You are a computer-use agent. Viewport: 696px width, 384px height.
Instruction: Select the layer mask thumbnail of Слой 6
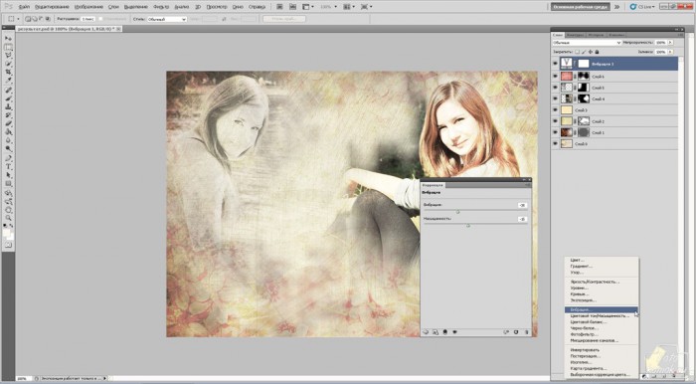click(583, 77)
